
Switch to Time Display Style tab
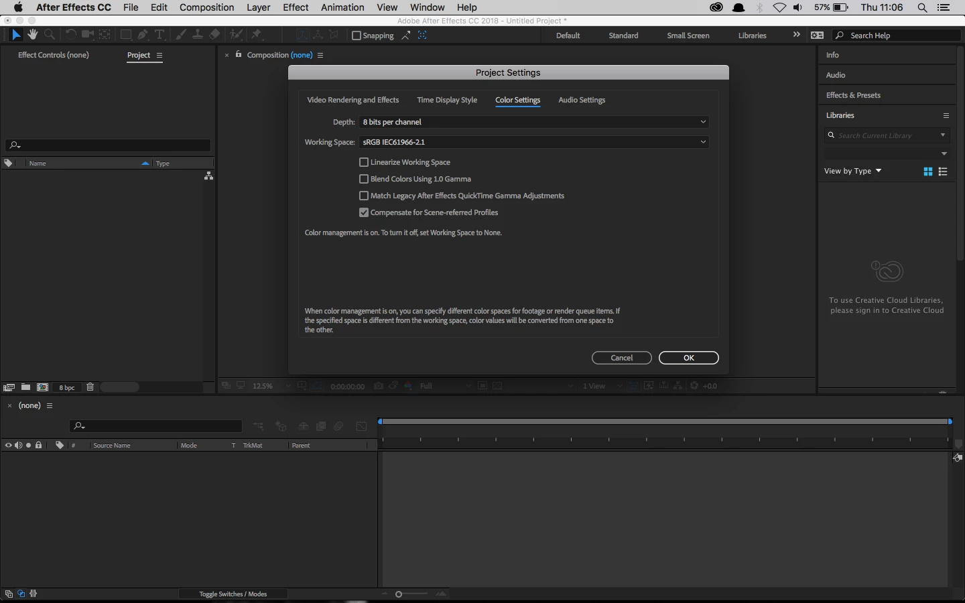click(x=447, y=100)
